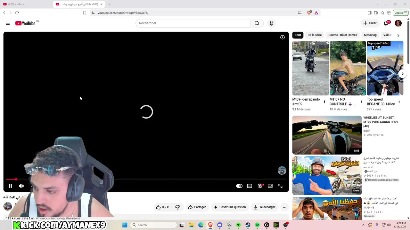The height and width of the screenshot is (230, 410).
Task: Toggle subtitles in the player
Action: pos(250,186)
